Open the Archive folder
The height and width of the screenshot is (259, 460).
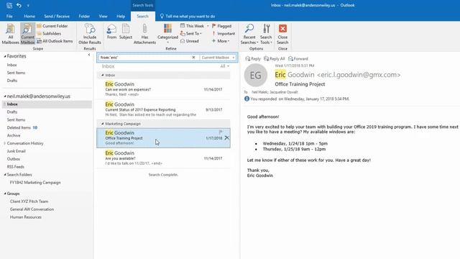tap(14, 136)
